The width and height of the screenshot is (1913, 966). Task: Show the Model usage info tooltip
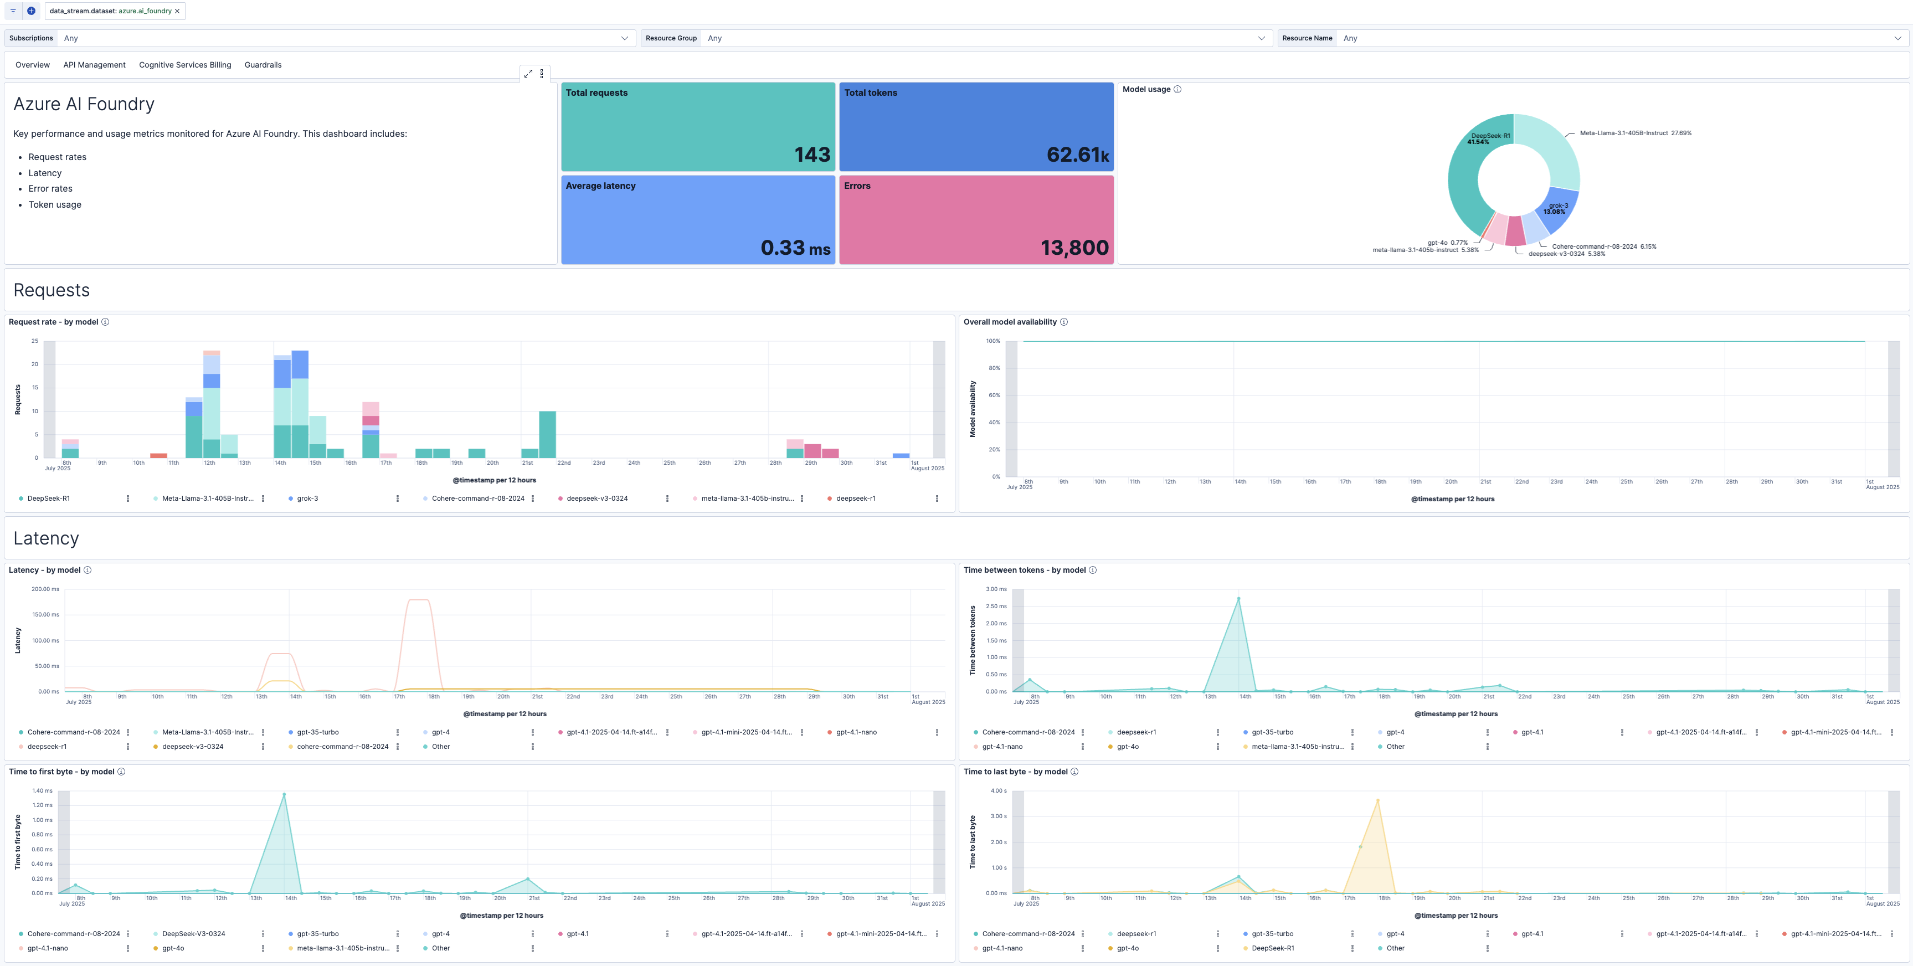[x=1177, y=89]
